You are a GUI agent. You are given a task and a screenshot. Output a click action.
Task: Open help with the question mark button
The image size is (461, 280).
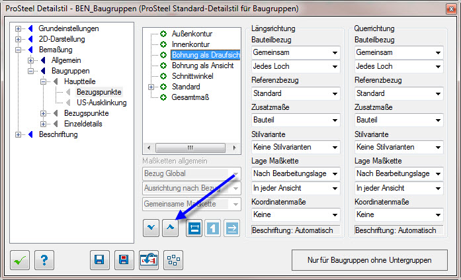44,260
